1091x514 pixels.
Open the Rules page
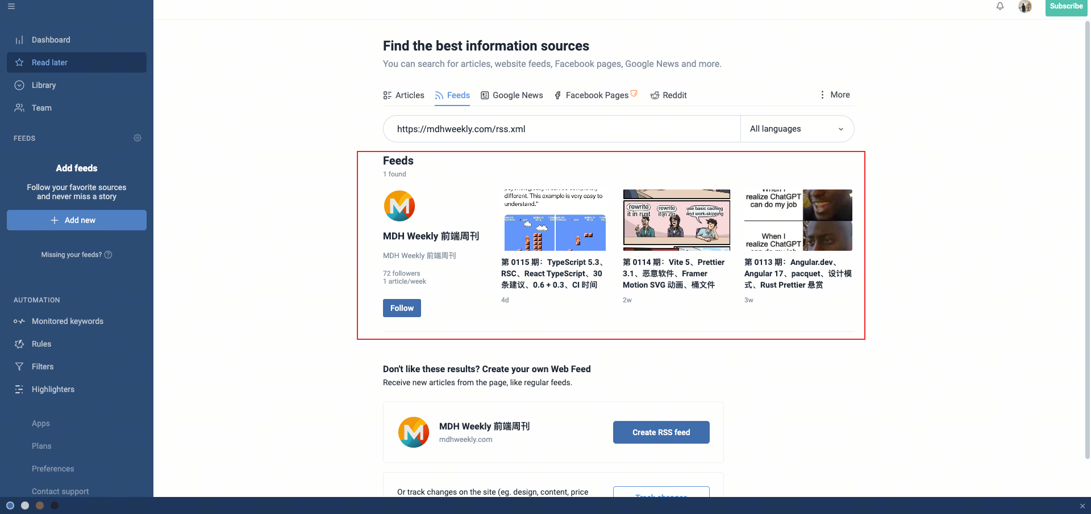tap(41, 344)
